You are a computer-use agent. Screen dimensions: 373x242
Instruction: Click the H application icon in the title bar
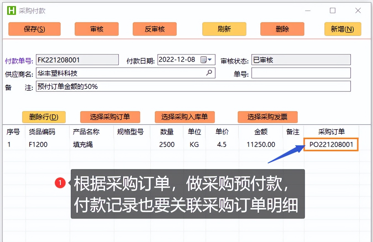[x=11, y=10]
